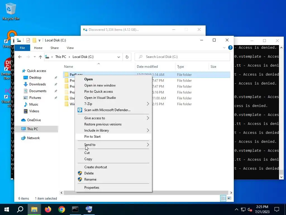The image size is (286, 215).
Task: Click the Search Local Disk (C:) field
Action: click(182, 57)
